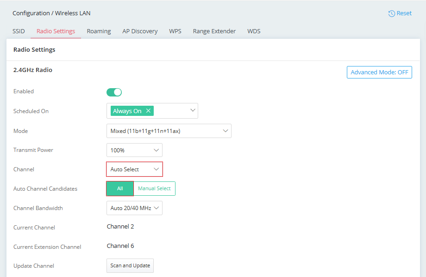Open the Channel Auto Select dropdown

click(134, 169)
